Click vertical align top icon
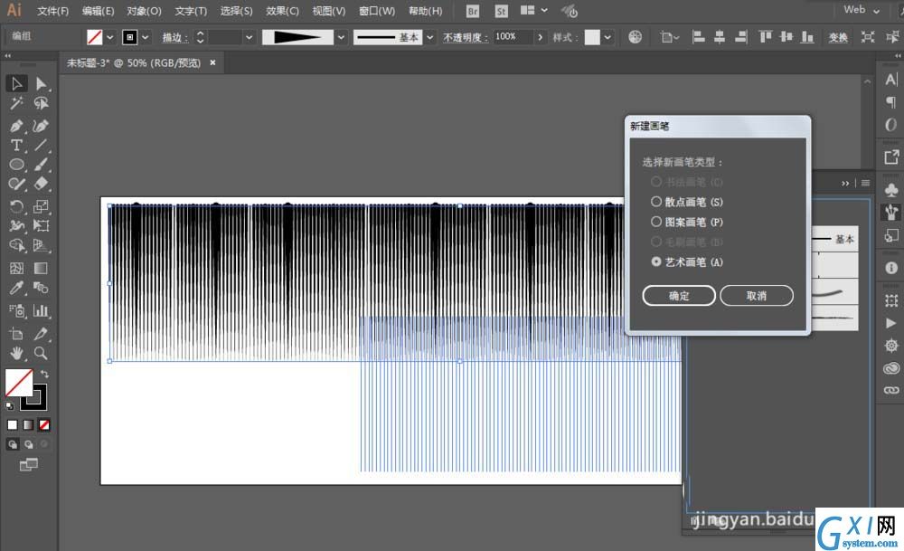The width and height of the screenshot is (904, 551). [x=766, y=37]
